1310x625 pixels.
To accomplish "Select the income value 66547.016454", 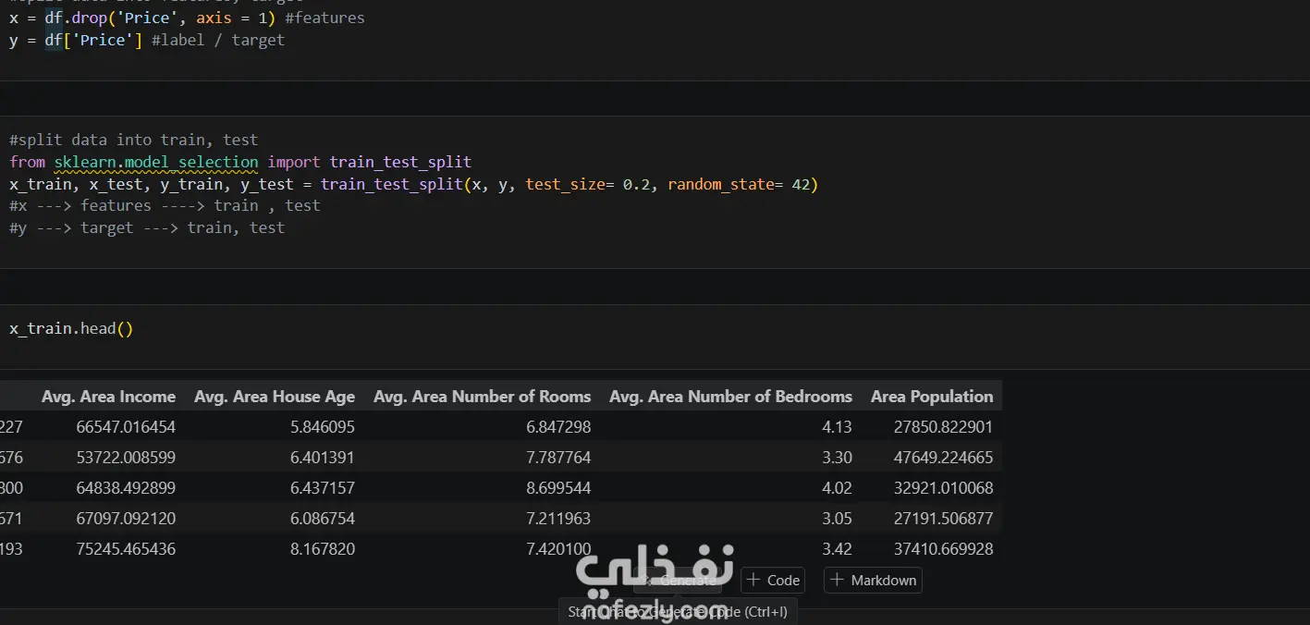I will (x=126, y=427).
